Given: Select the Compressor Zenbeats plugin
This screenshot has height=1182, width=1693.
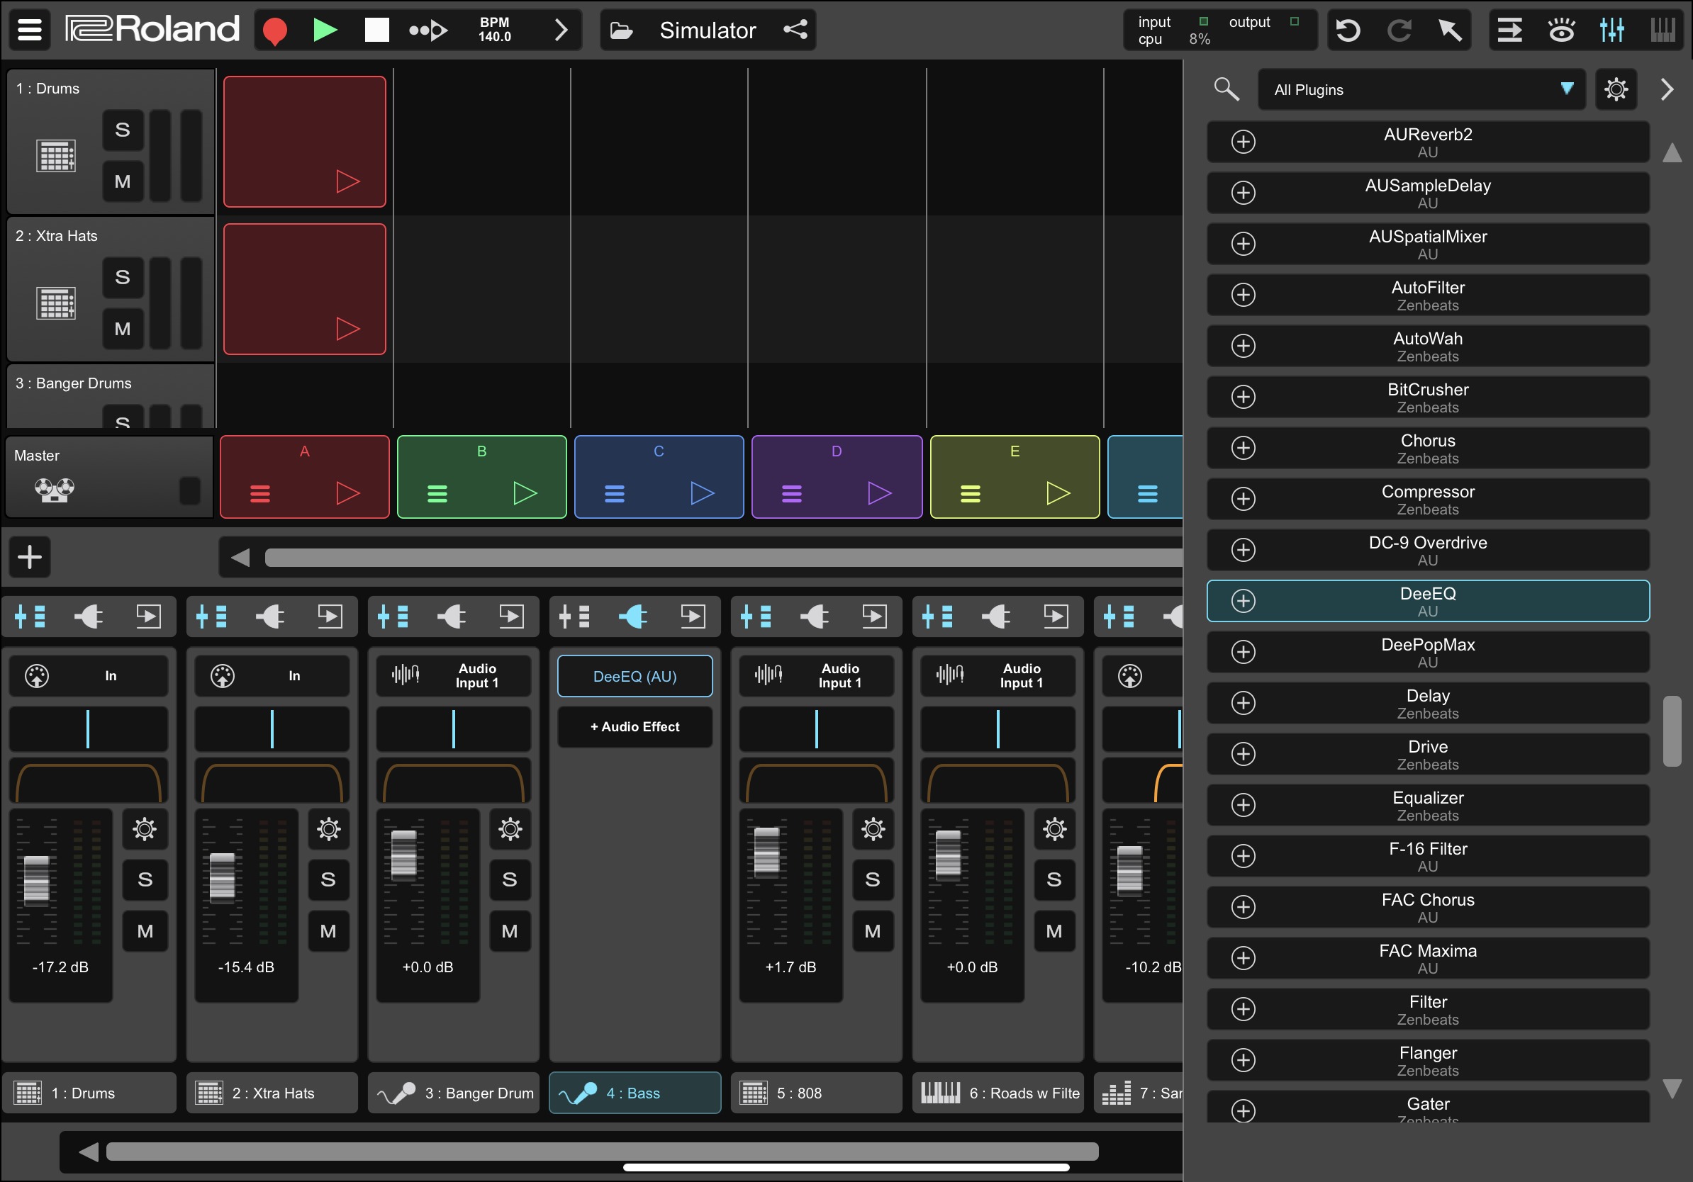Looking at the screenshot, I should (1428, 499).
